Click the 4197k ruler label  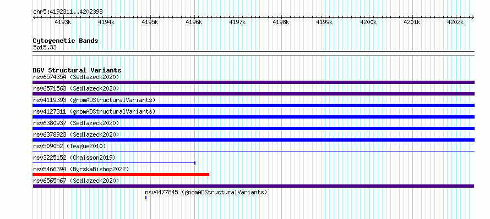(237, 23)
